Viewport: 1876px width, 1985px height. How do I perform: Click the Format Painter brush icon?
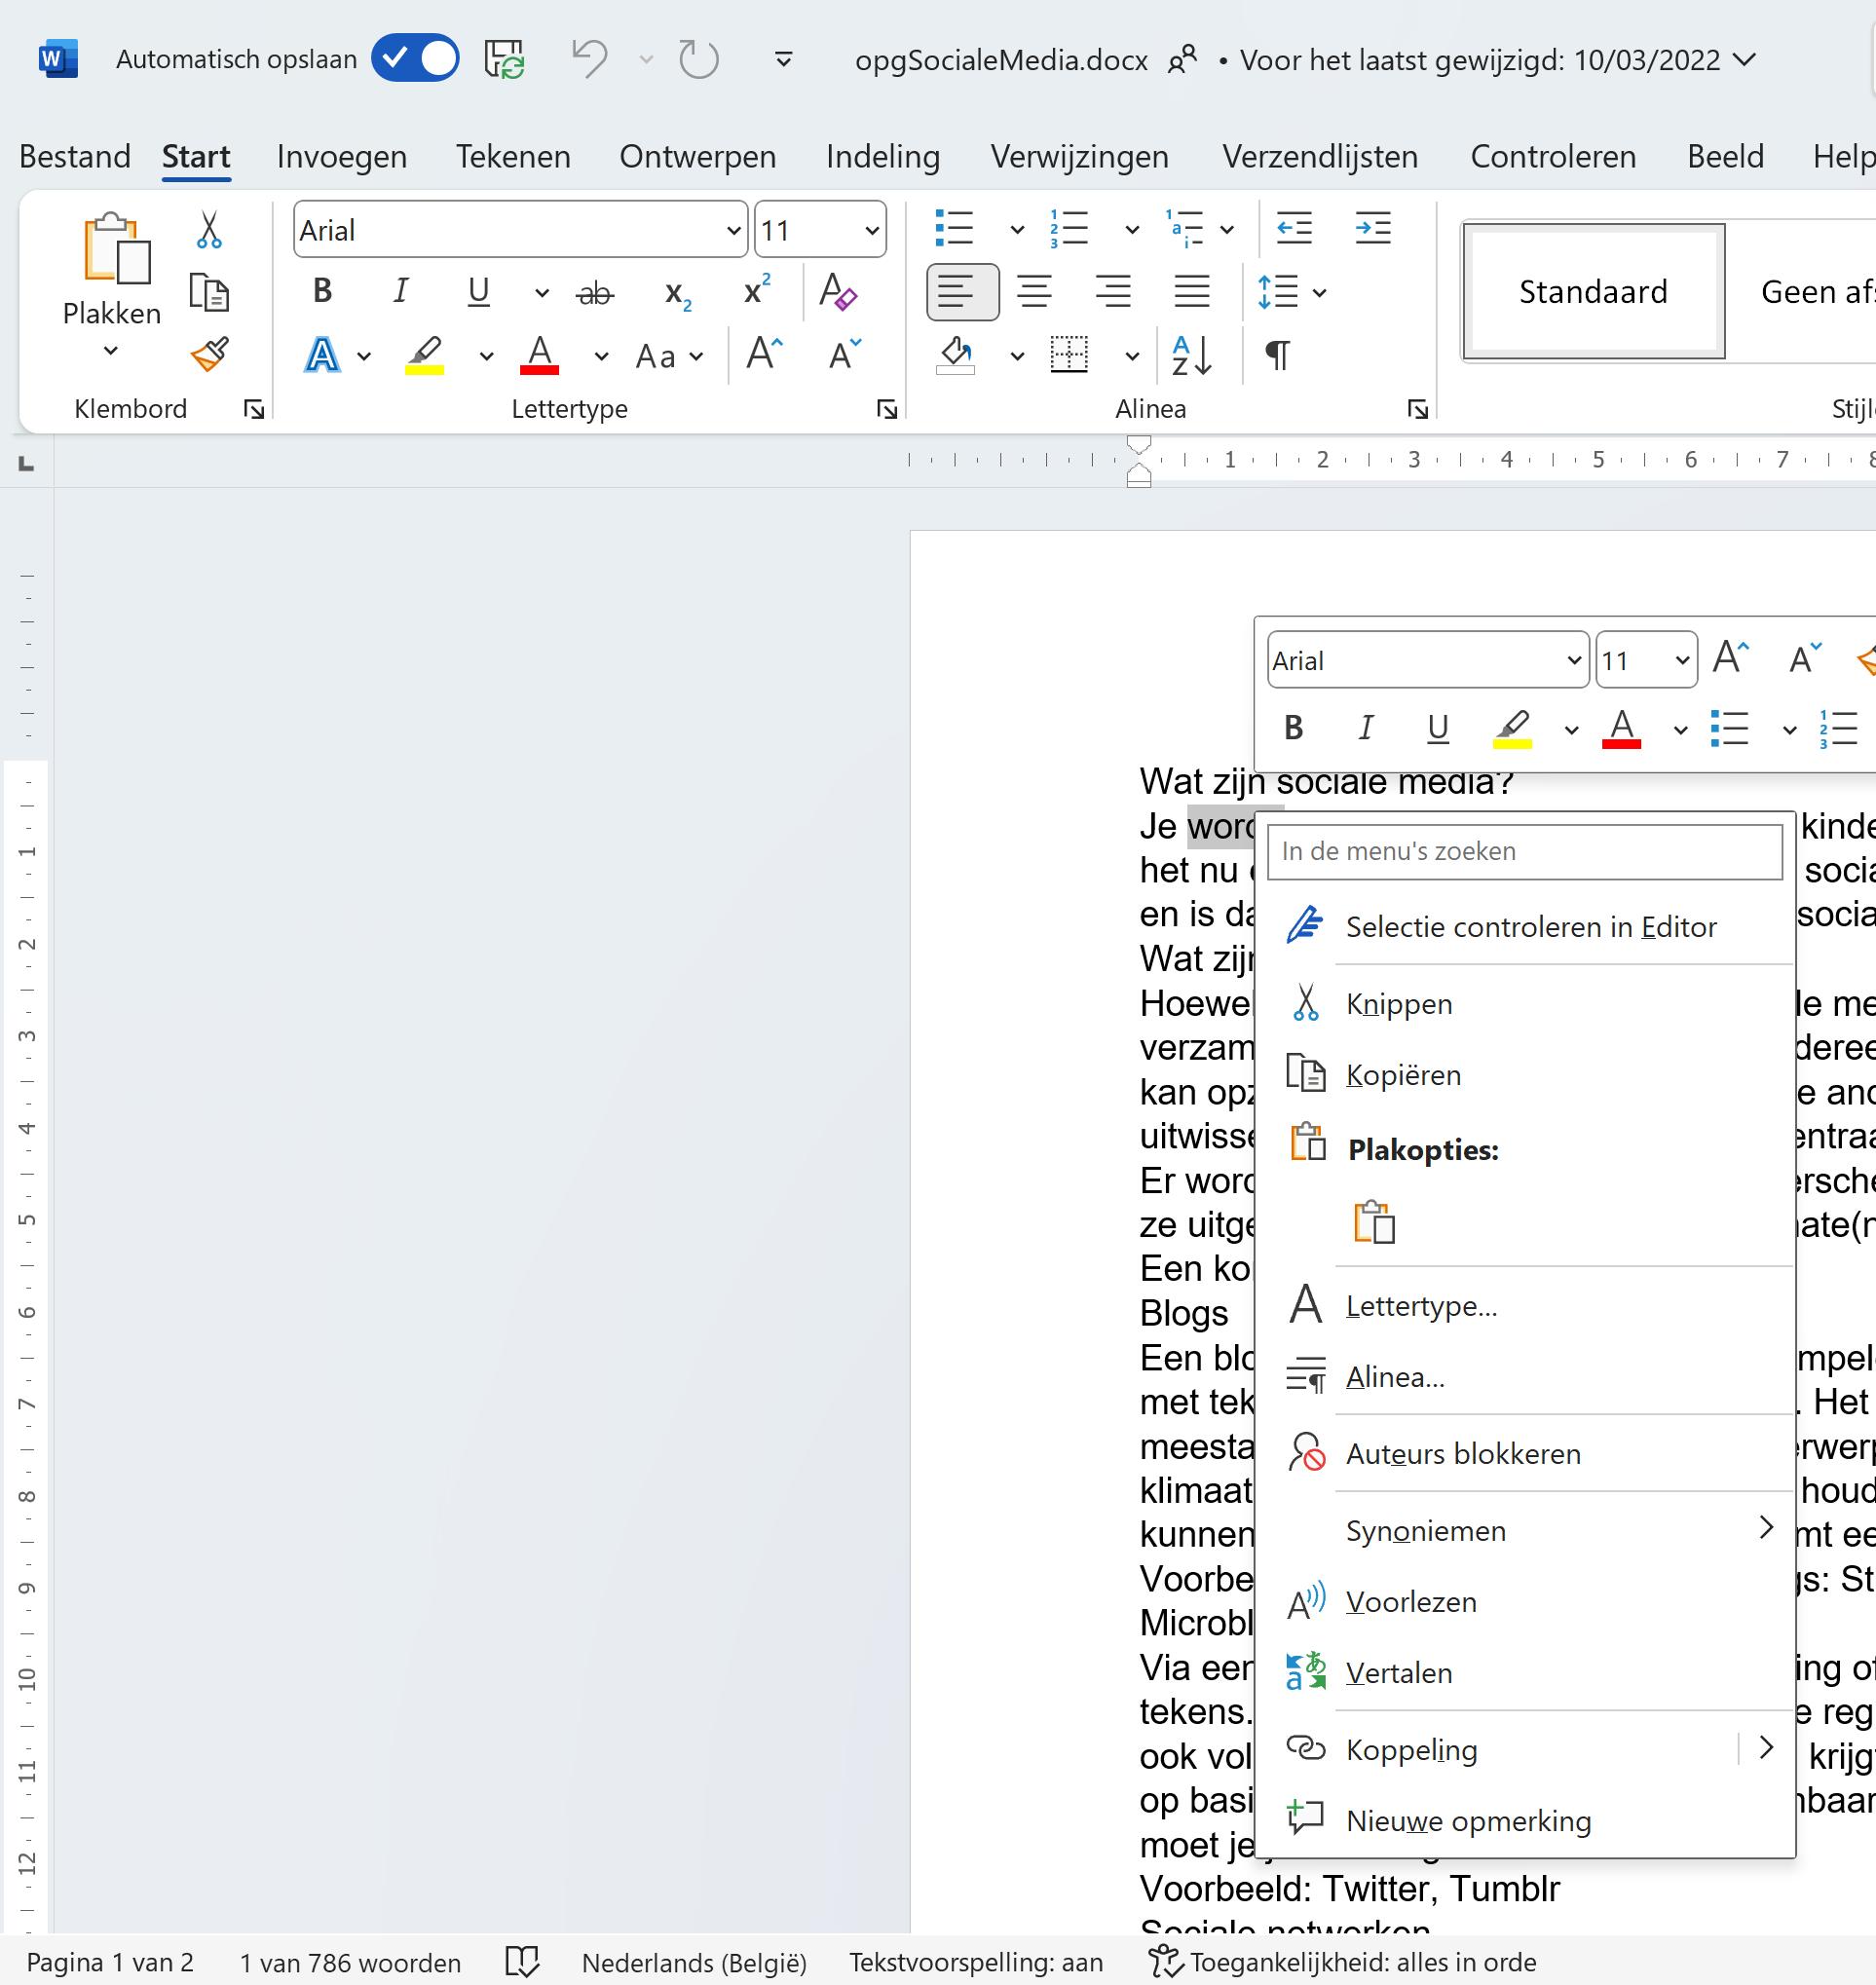pyautogui.click(x=209, y=354)
